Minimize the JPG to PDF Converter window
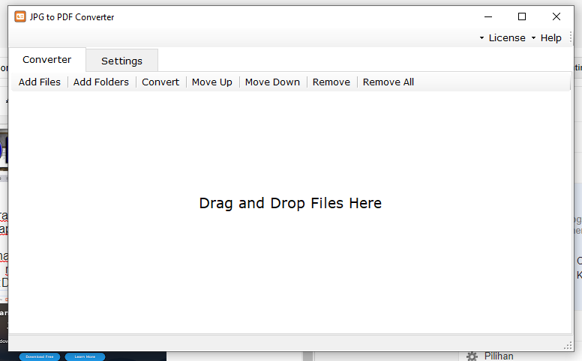This screenshot has width=582, height=361. (488, 16)
